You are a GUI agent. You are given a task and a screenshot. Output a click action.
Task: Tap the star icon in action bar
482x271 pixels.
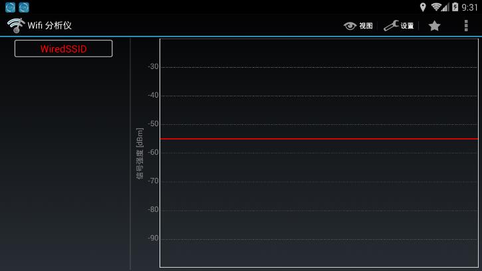(434, 26)
